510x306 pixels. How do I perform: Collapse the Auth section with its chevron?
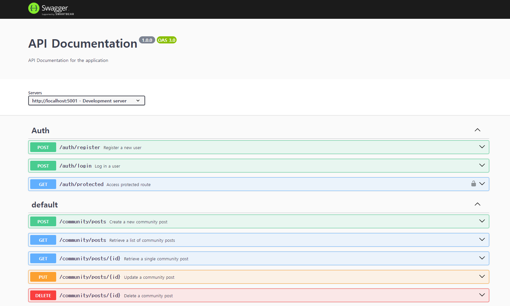[478, 130]
